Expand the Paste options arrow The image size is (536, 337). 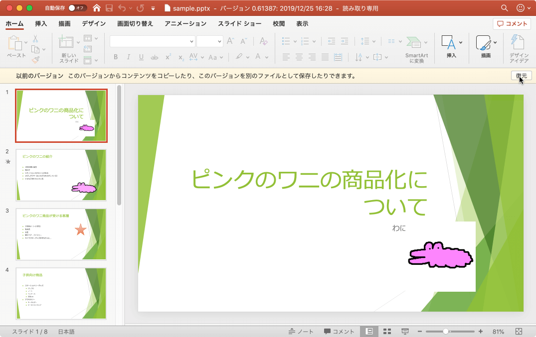[x=25, y=43]
